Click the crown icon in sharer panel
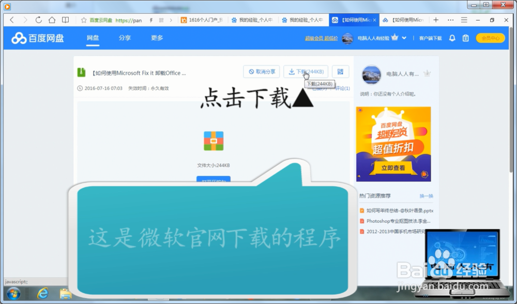 coord(427,73)
